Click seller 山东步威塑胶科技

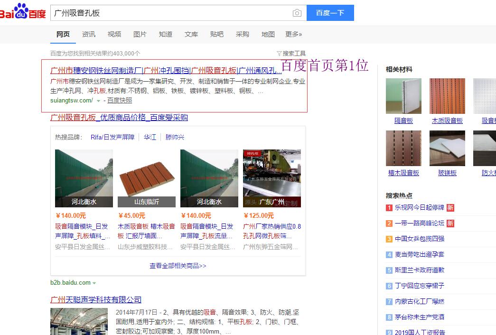[145, 247]
